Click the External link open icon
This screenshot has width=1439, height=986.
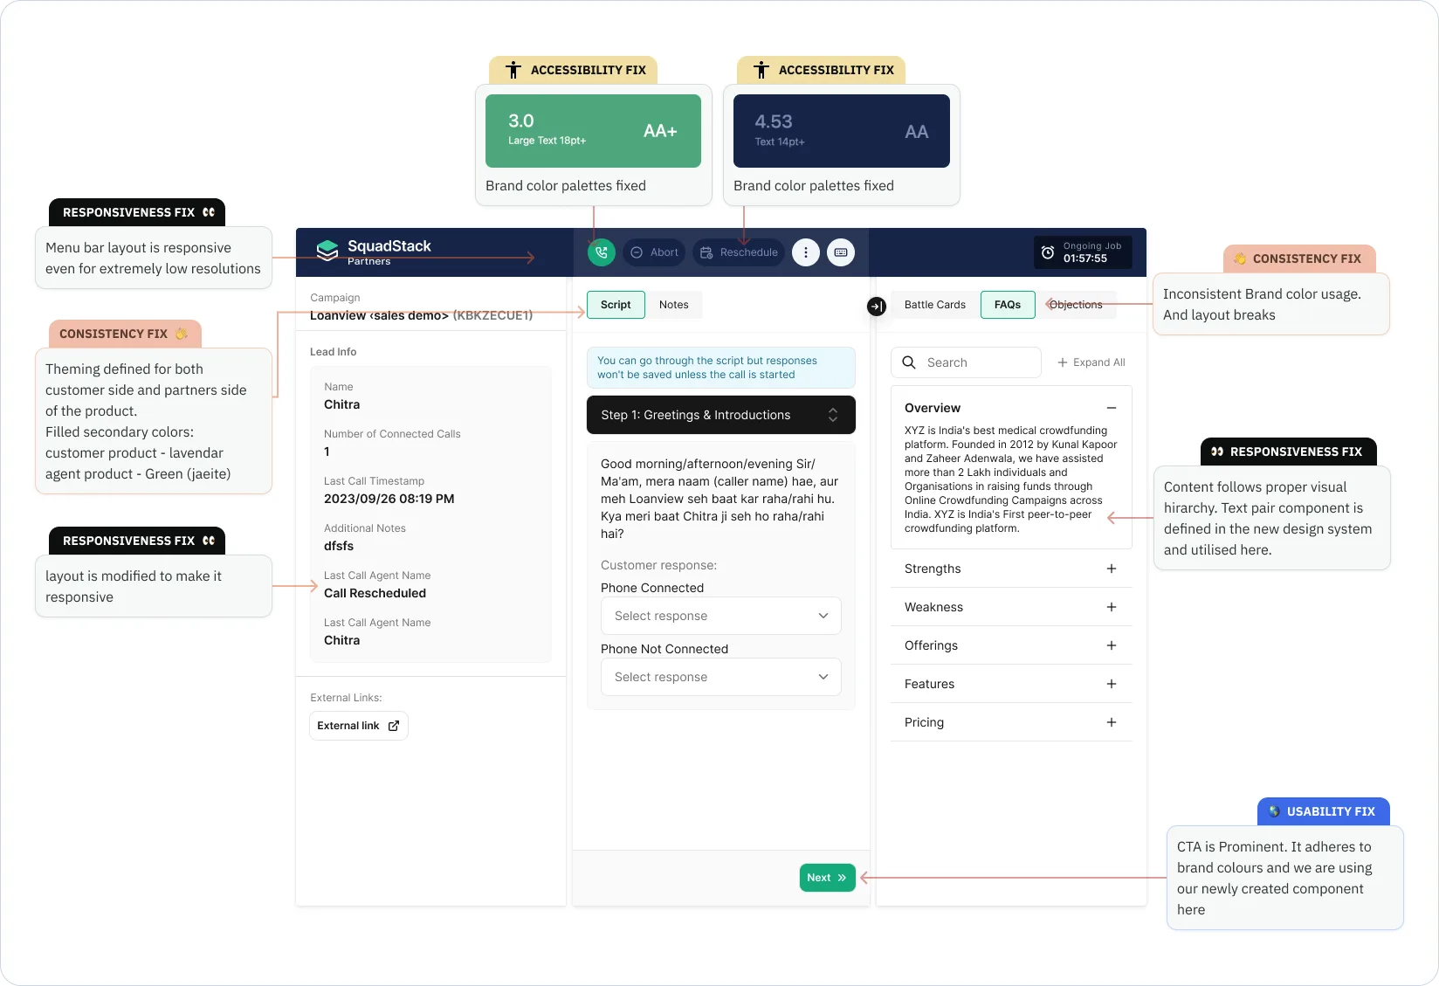[394, 726]
